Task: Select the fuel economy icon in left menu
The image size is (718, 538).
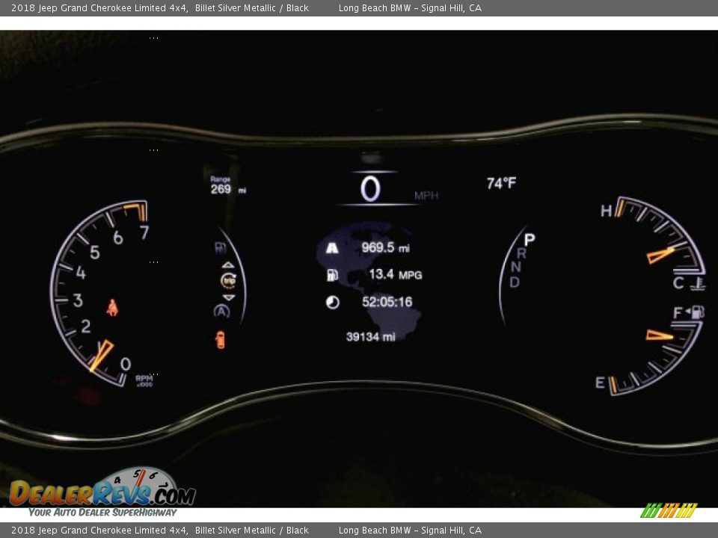Action: 221,248
